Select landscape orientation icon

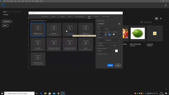[109, 34]
